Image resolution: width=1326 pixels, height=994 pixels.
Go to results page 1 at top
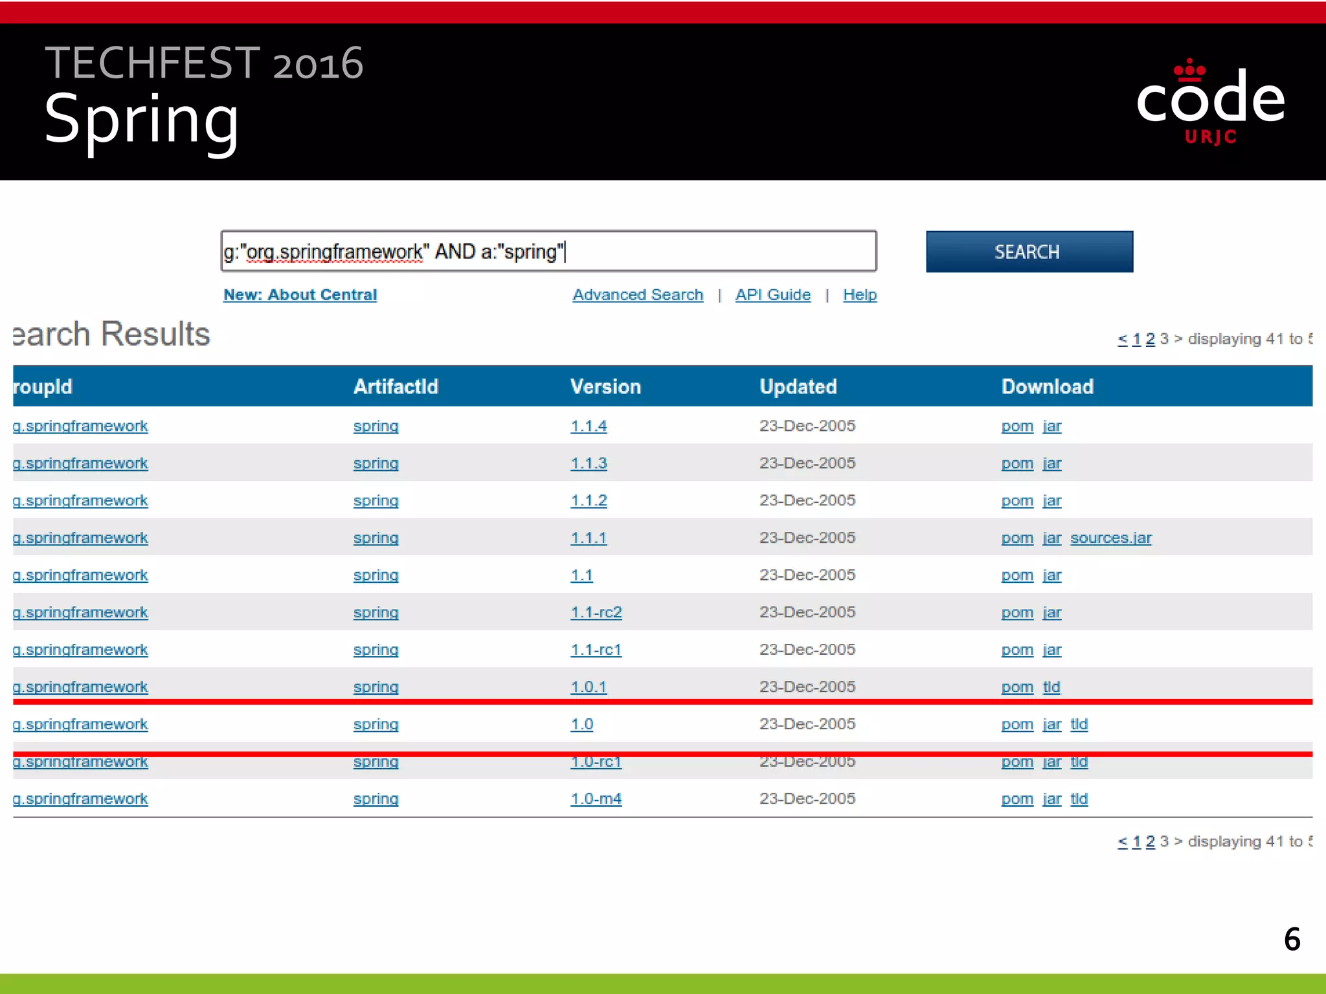(1136, 339)
